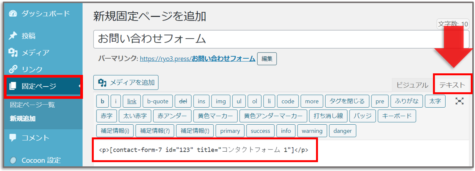Click the Comments bubble icon
Image resolution: width=475 pixels, height=171 pixels.
pos(13,138)
